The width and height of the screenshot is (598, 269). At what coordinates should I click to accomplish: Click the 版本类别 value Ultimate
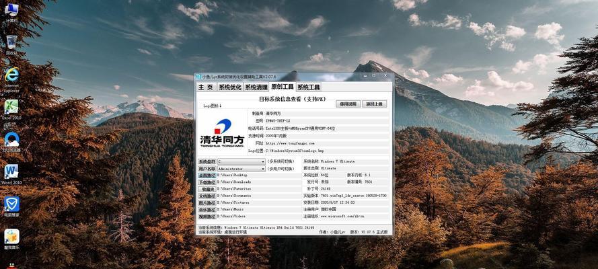point(329,168)
